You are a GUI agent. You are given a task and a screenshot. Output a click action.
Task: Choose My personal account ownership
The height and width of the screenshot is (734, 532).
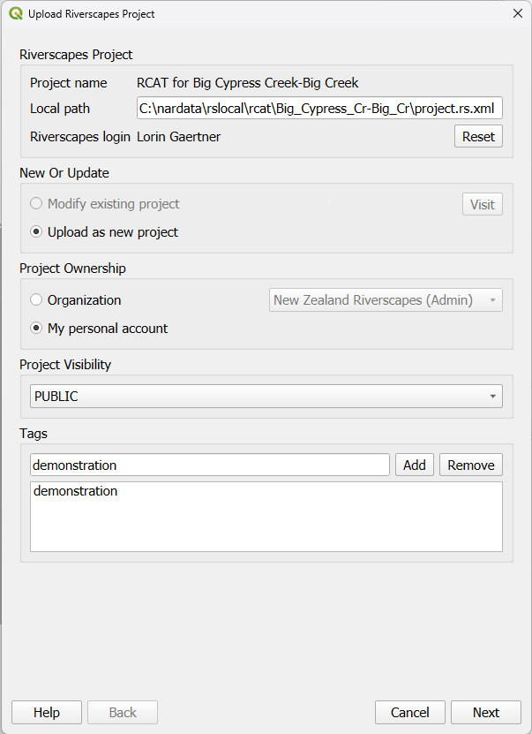tap(36, 329)
